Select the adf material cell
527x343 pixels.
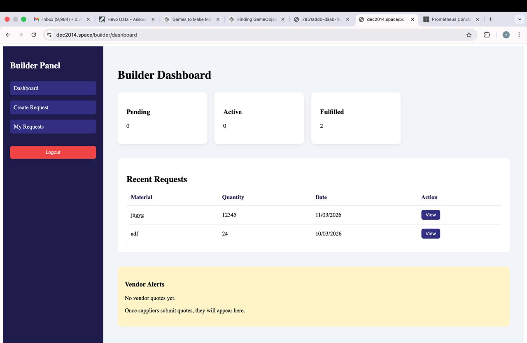pos(135,234)
